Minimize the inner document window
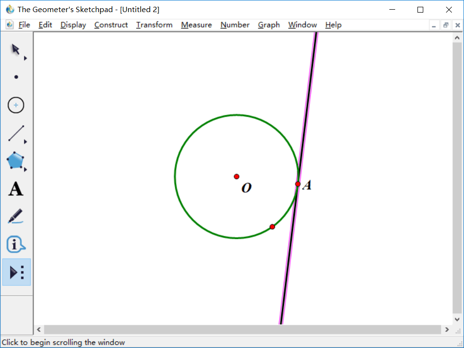 (x=433, y=25)
